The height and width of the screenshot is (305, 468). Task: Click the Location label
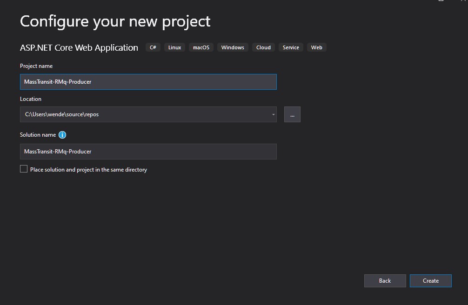coord(31,99)
